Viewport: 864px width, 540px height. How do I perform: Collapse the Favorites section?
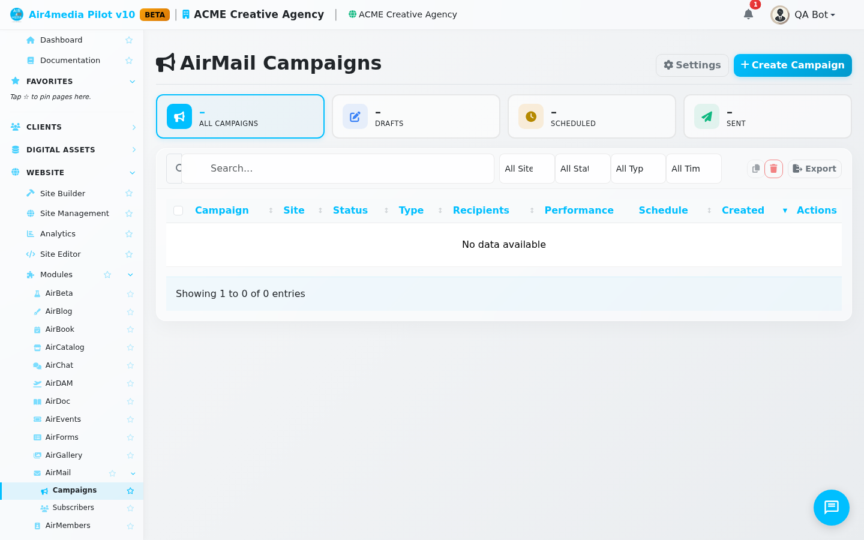pyautogui.click(x=133, y=82)
